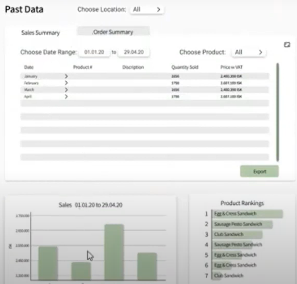This screenshot has width=297, height=284.
Task: Click the April month label
Action: point(28,96)
